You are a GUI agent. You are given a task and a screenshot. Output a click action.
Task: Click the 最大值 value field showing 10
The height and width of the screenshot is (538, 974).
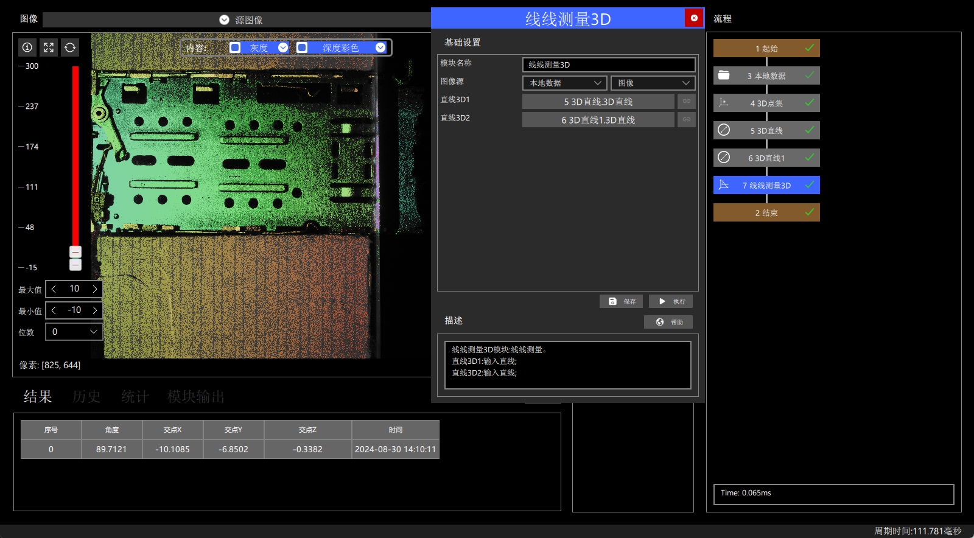tap(74, 289)
